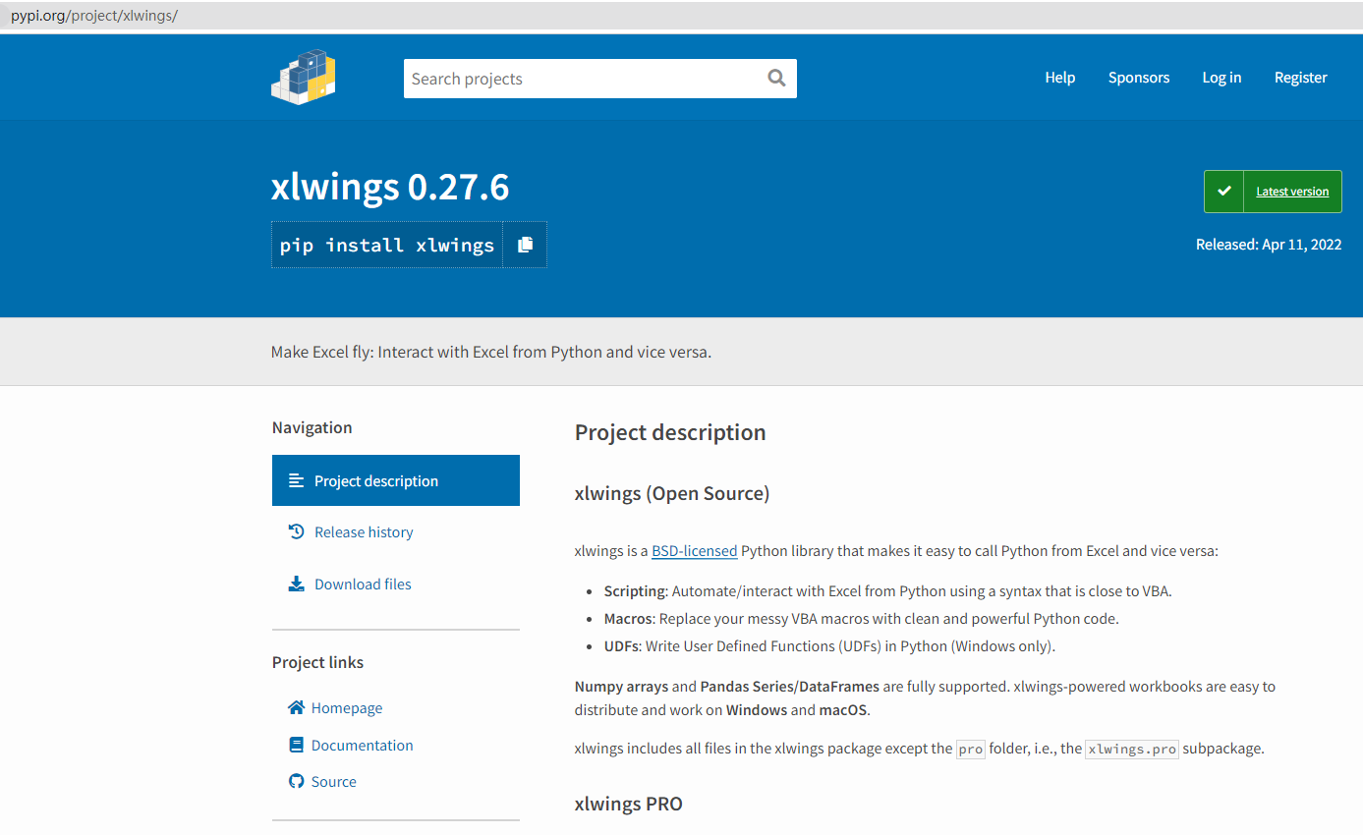Click the Register link
The width and height of the screenshot is (1363, 835).
click(x=1300, y=77)
